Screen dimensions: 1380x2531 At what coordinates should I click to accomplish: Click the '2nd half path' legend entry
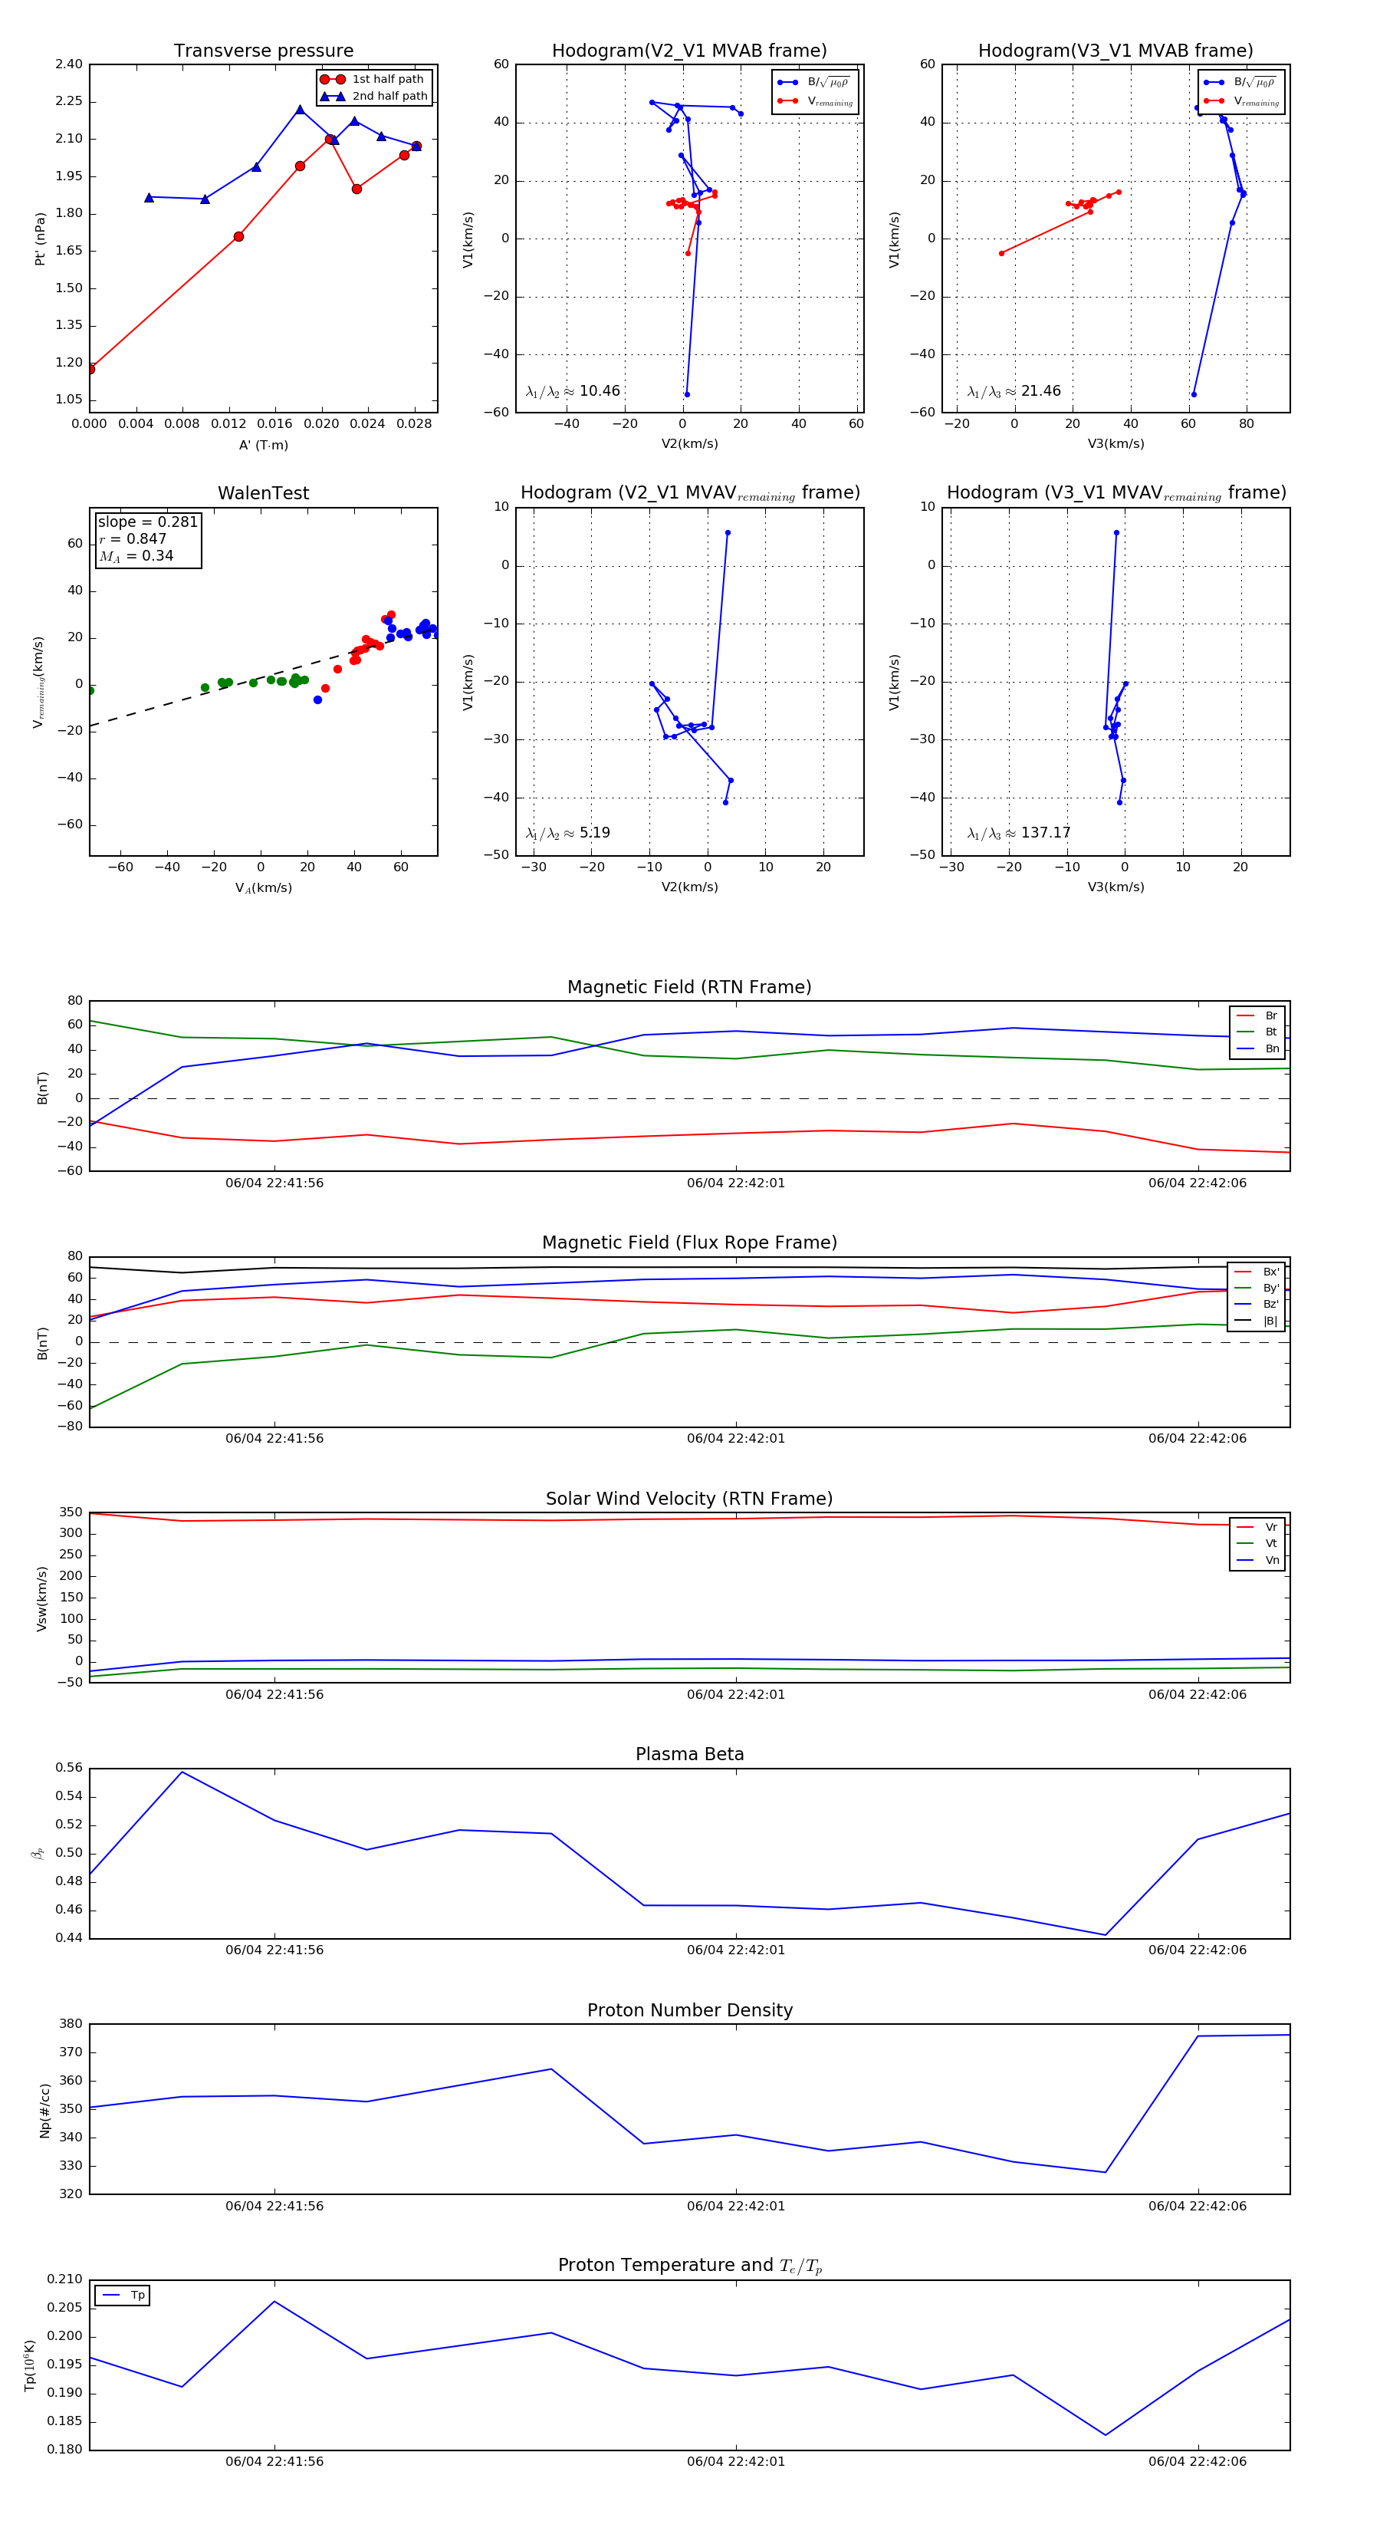pyautogui.click(x=374, y=97)
